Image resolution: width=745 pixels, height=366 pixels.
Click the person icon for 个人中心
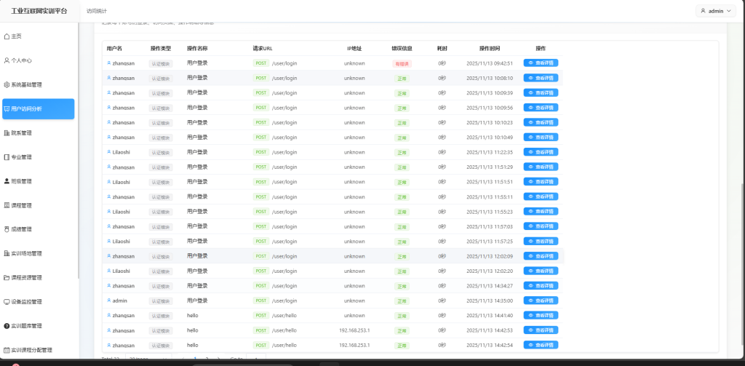coord(7,60)
